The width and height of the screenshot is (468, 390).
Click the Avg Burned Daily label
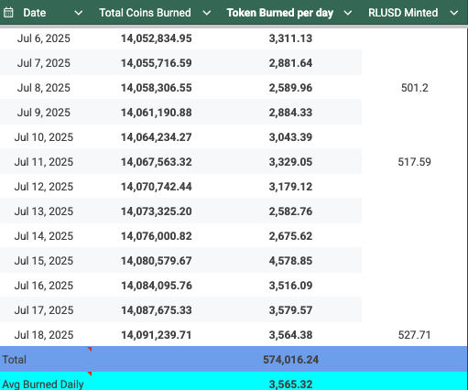tap(43, 385)
